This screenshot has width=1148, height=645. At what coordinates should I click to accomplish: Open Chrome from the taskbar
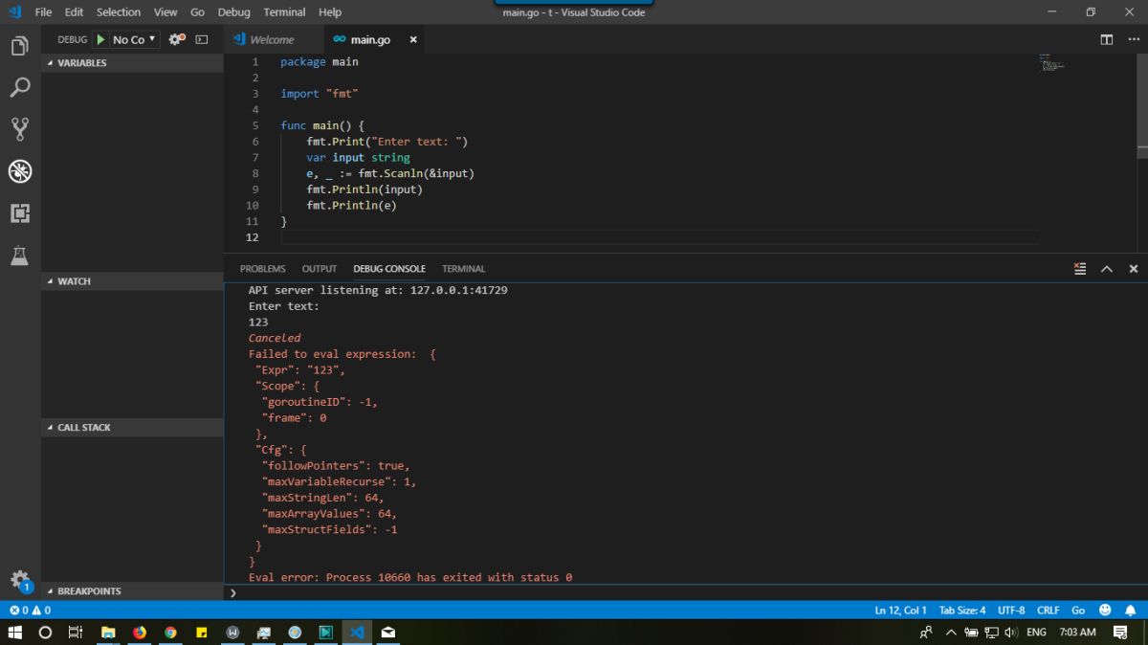click(170, 633)
